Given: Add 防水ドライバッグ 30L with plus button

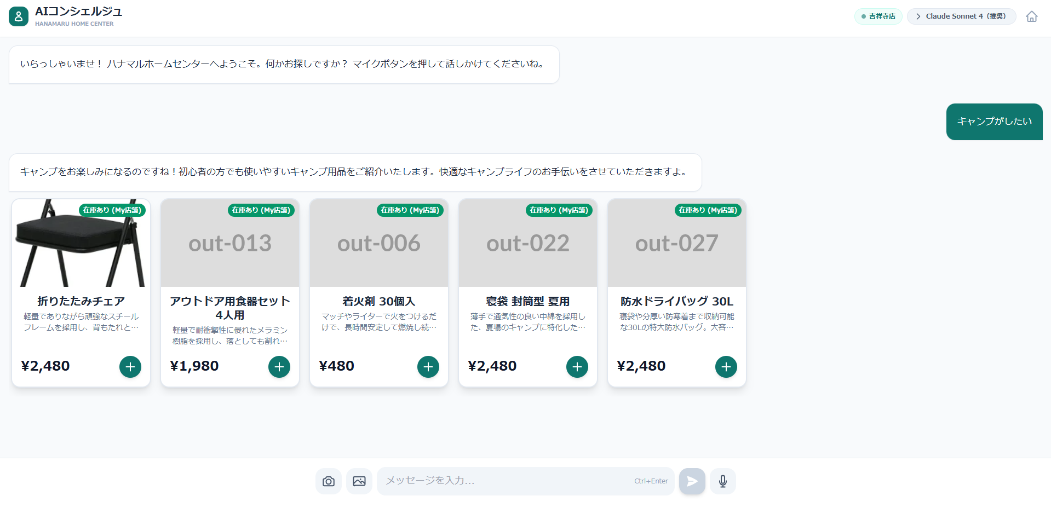Looking at the screenshot, I should [726, 367].
